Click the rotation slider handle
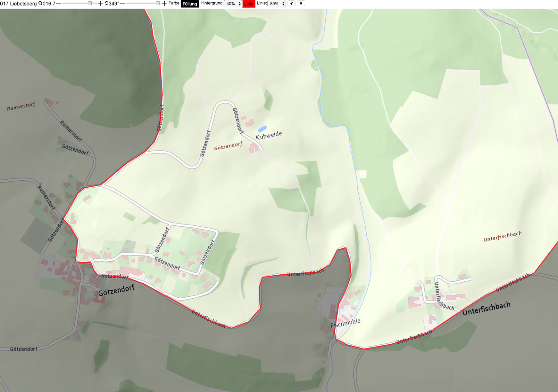Screen dimensions: 558x392 coord(158,3)
